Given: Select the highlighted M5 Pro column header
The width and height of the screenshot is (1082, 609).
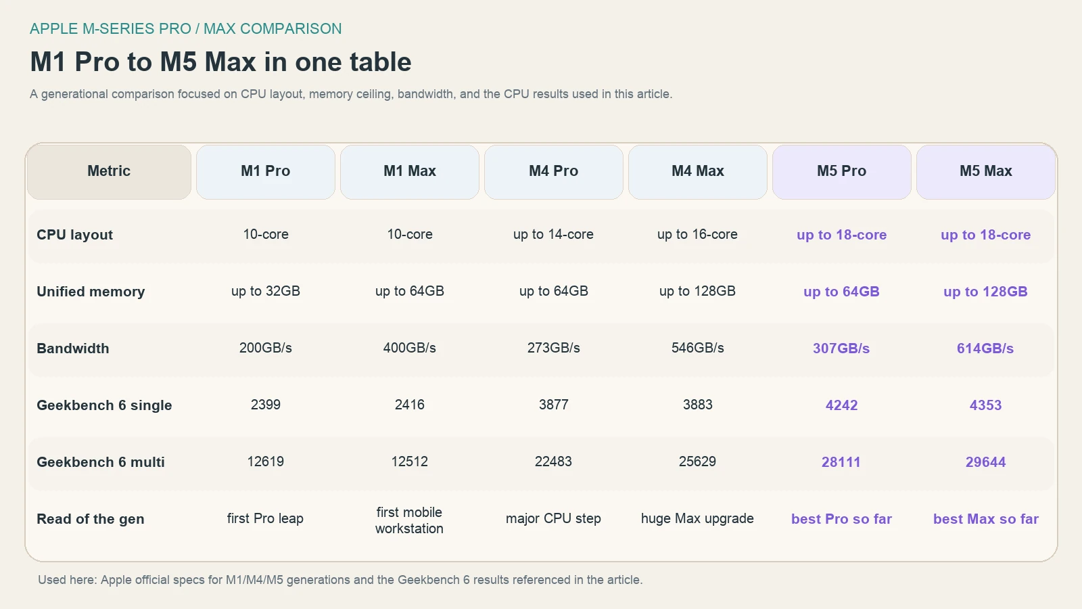Looking at the screenshot, I should [x=842, y=171].
